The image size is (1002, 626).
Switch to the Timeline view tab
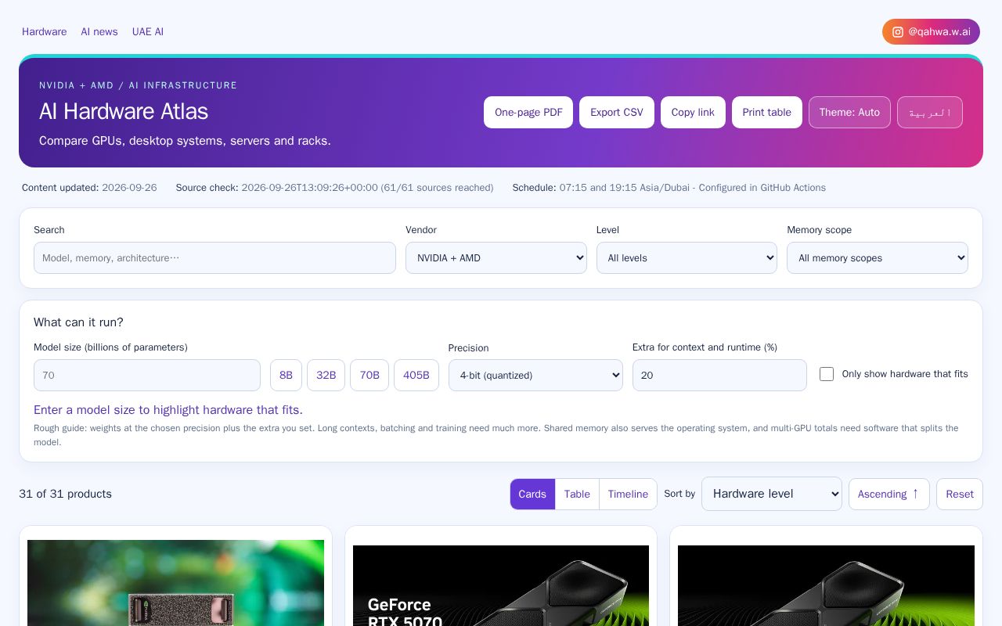pyautogui.click(x=628, y=494)
